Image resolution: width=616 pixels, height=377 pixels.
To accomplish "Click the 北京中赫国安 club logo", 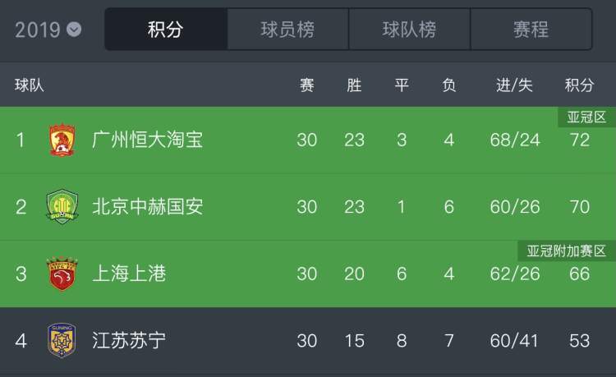I will point(62,206).
